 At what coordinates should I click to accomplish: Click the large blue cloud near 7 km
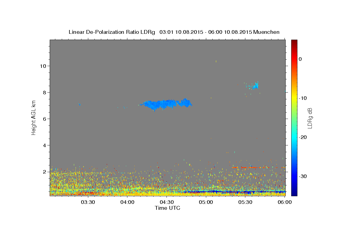tap(166, 104)
